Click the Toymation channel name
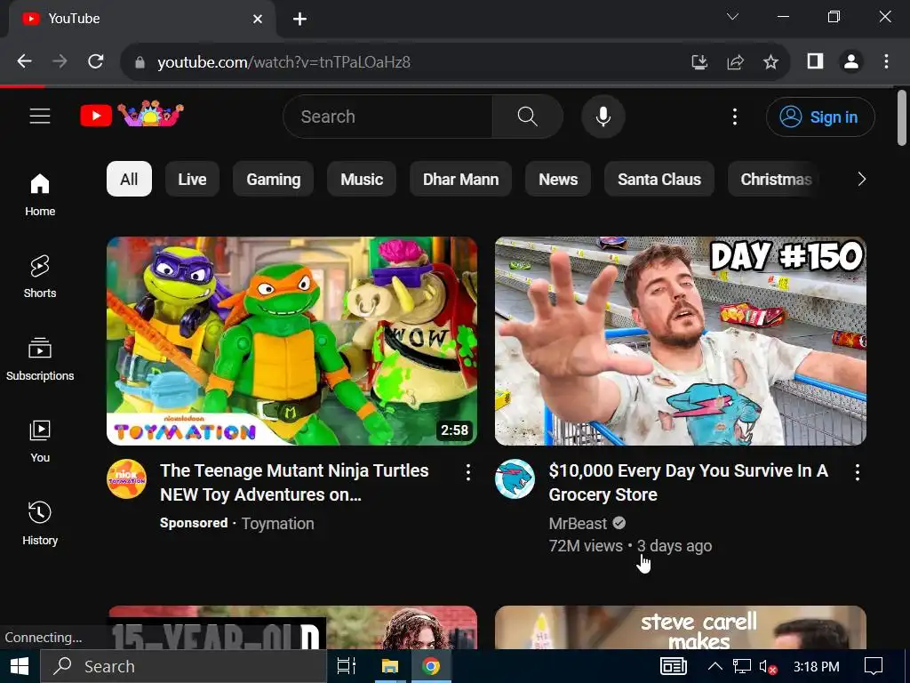This screenshot has height=683, width=910. [x=278, y=523]
